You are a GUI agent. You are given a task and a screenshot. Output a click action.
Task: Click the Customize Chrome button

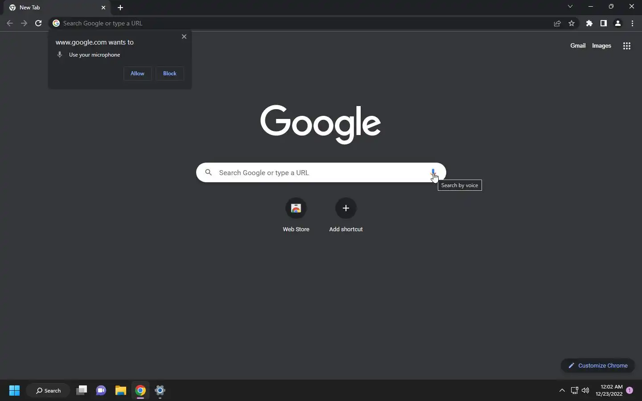pos(597,365)
